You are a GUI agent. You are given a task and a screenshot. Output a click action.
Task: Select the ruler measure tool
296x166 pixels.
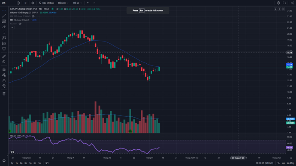click(x=4, y=56)
